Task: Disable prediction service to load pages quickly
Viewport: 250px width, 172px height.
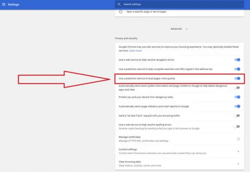Action: (x=237, y=78)
